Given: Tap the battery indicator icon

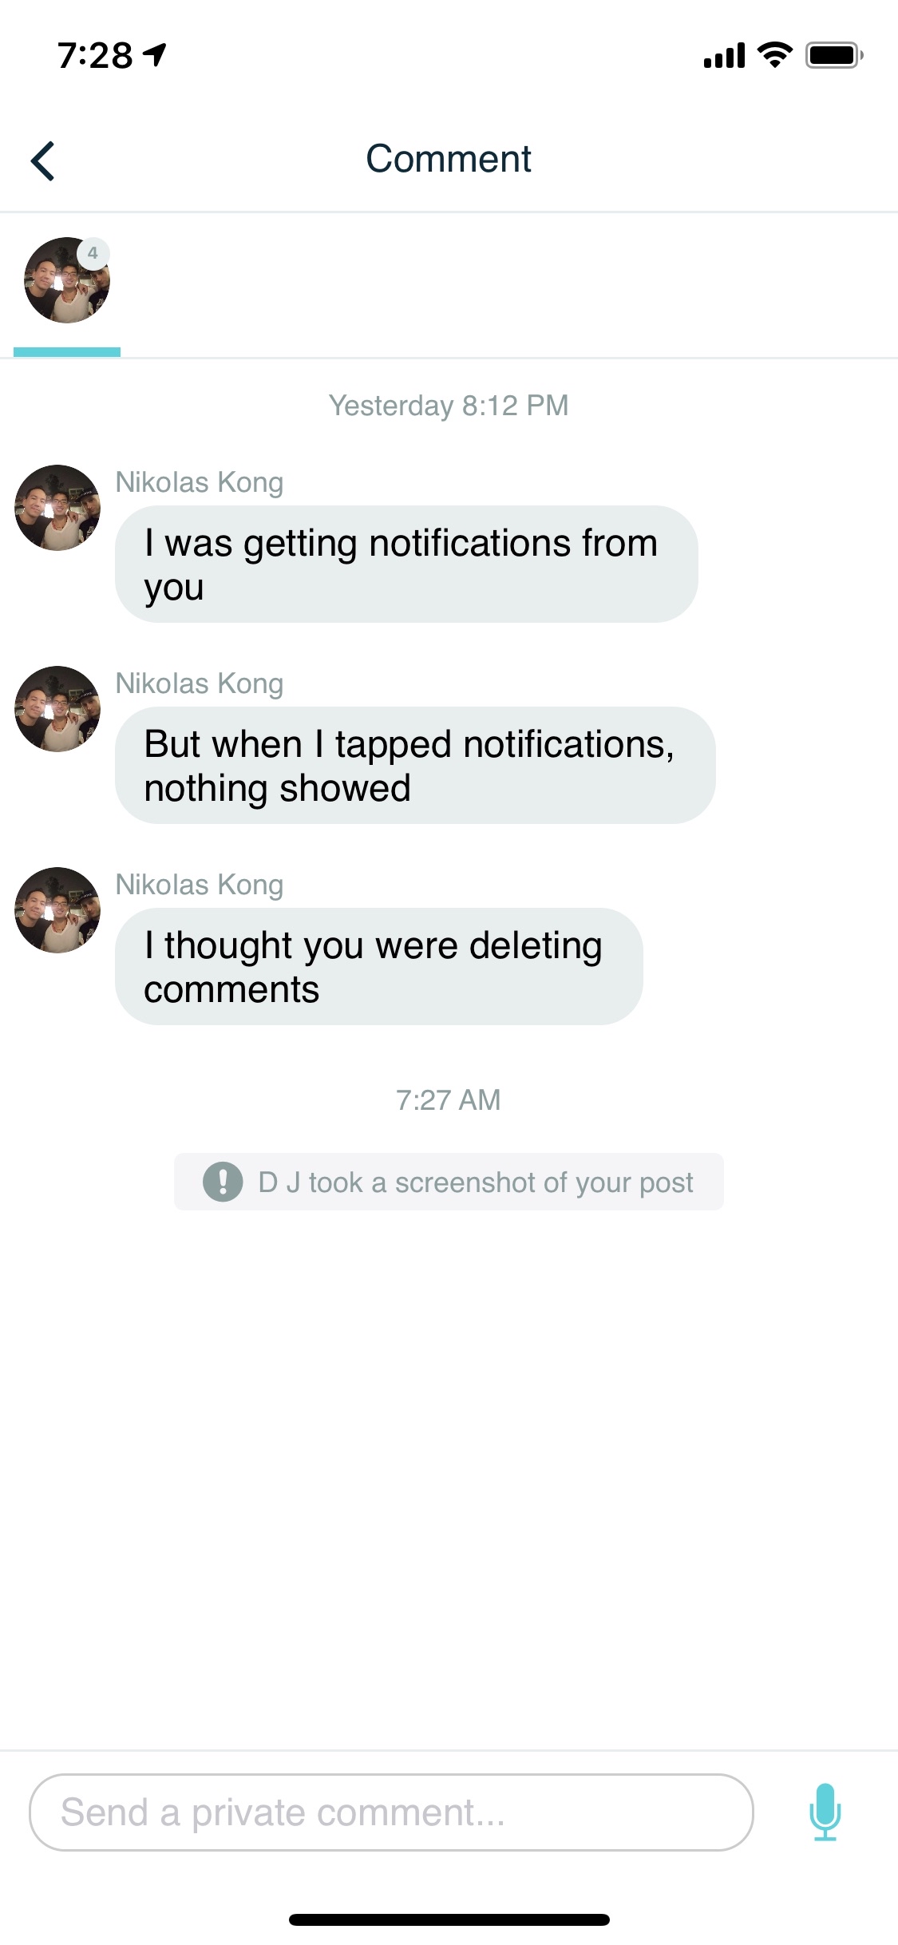Looking at the screenshot, I should tap(833, 55).
